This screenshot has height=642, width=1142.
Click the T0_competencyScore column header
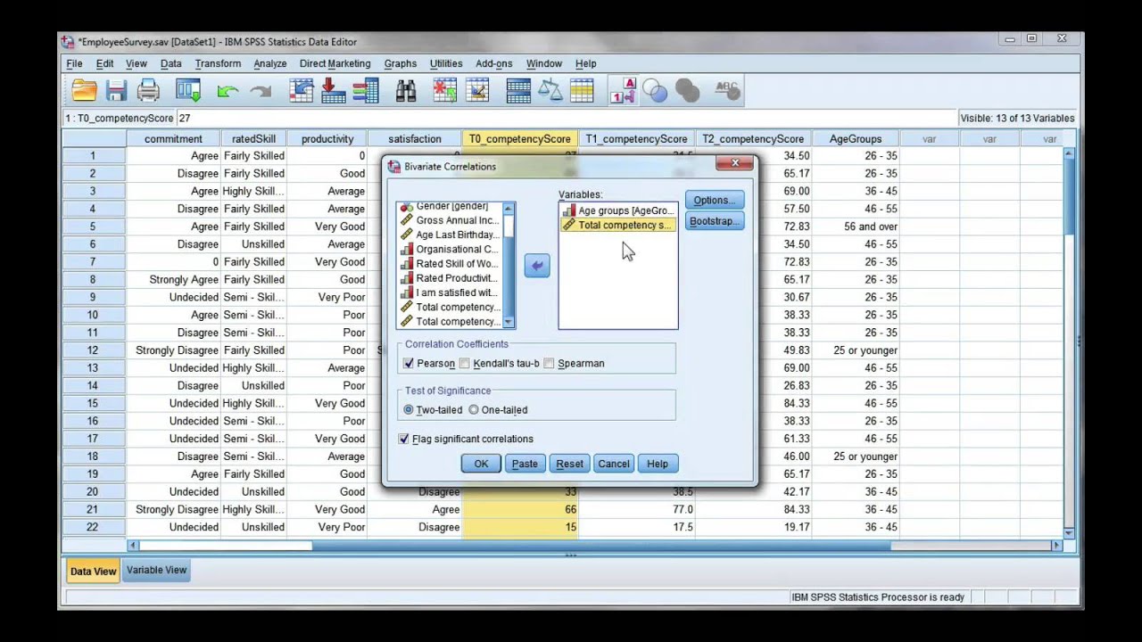[x=519, y=138]
